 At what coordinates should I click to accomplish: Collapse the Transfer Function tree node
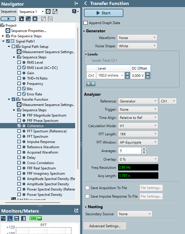coord(9,100)
